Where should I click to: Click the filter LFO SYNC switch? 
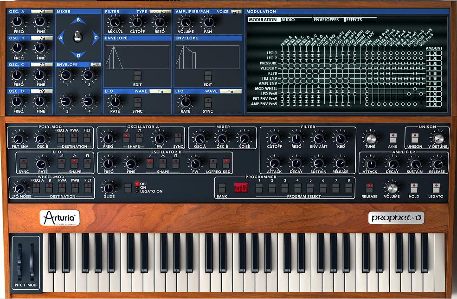point(138,103)
